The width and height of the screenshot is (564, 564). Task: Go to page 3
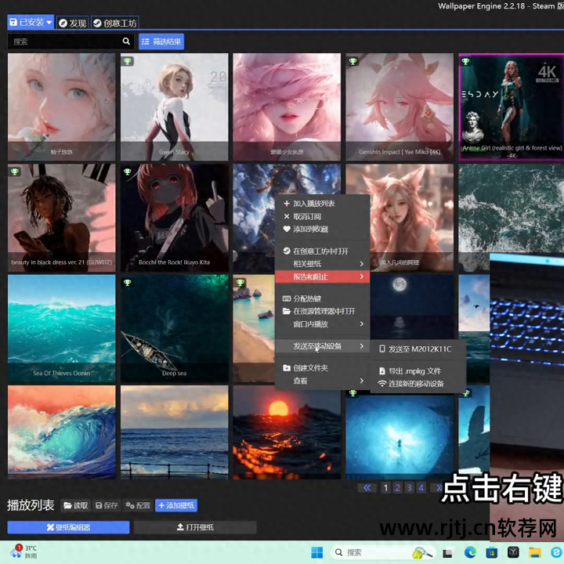coord(410,488)
